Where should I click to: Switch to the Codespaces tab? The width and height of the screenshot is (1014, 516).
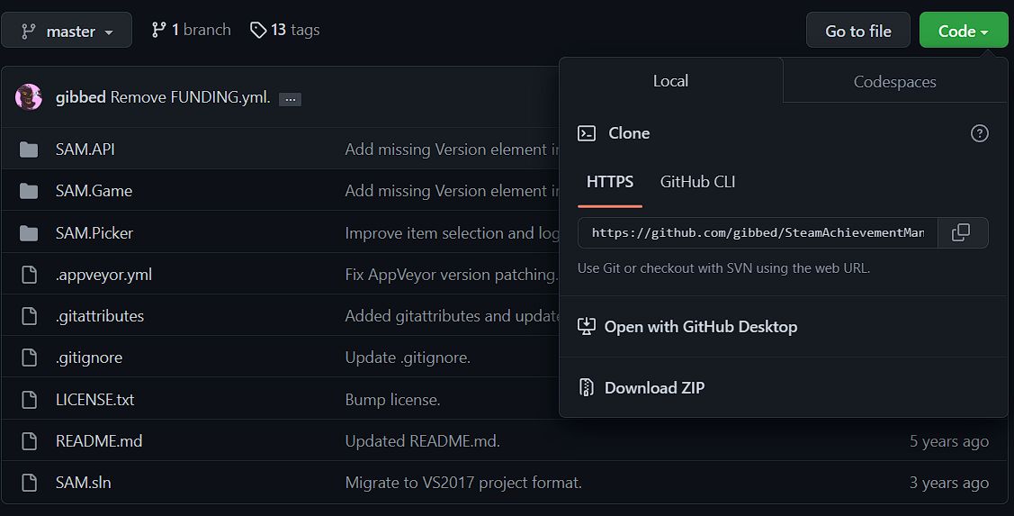tap(894, 82)
